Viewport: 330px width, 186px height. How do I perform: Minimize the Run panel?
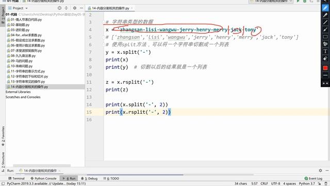pyautogui.click(x=327, y=171)
